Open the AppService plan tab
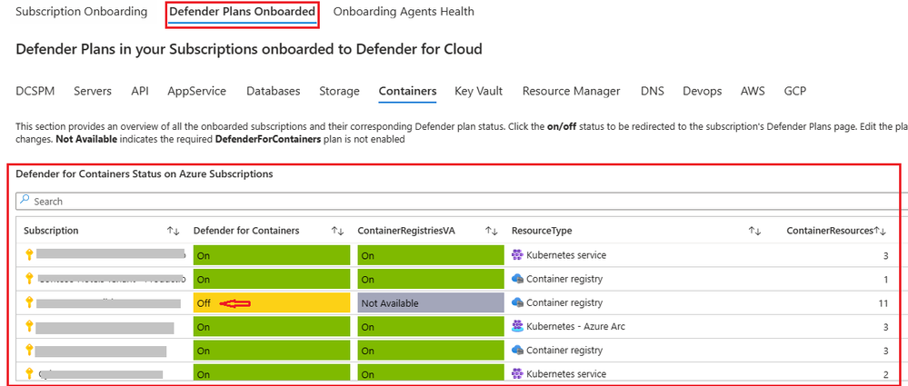Image resolution: width=908 pixels, height=386 pixels. coord(197,91)
